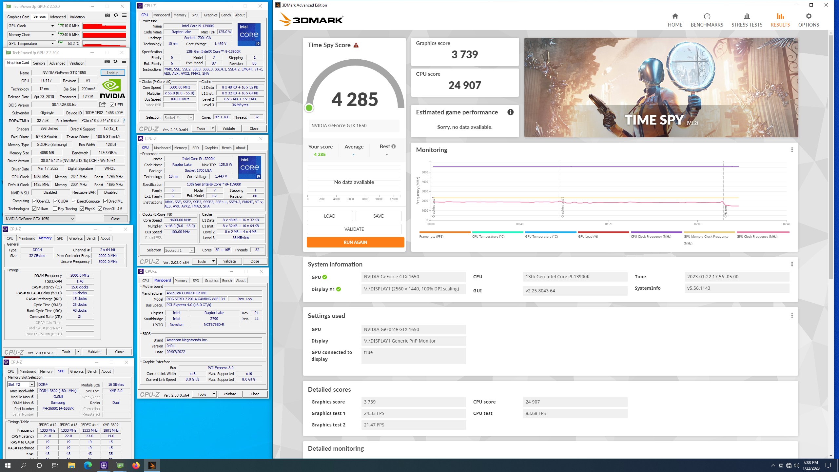Click GPU-Z Sensors window refresh icon

(x=116, y=15)
